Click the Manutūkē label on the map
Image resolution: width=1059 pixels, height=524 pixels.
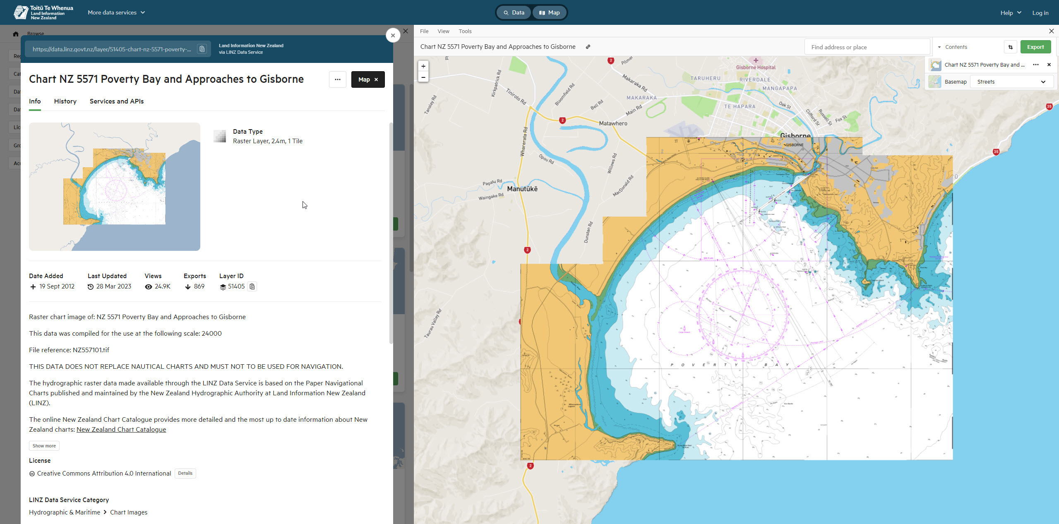click(x=522, y=189)
